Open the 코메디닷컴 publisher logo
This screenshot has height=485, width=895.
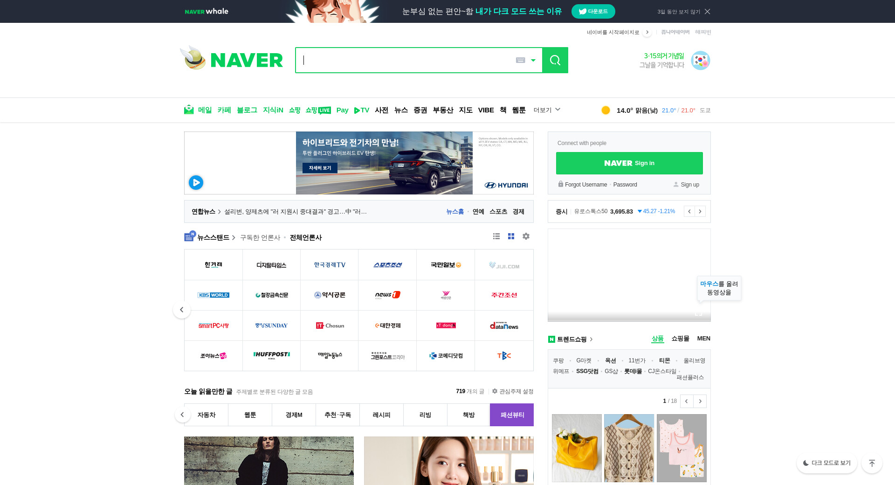(x=446, y=356)
